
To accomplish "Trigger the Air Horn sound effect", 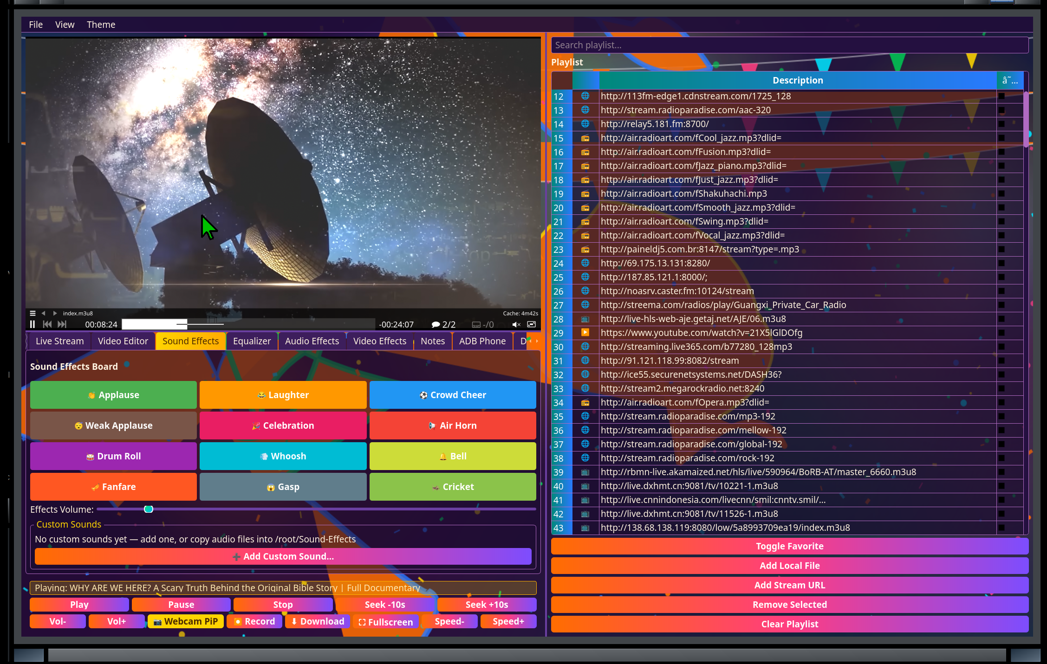I will (x=453, y=425).
